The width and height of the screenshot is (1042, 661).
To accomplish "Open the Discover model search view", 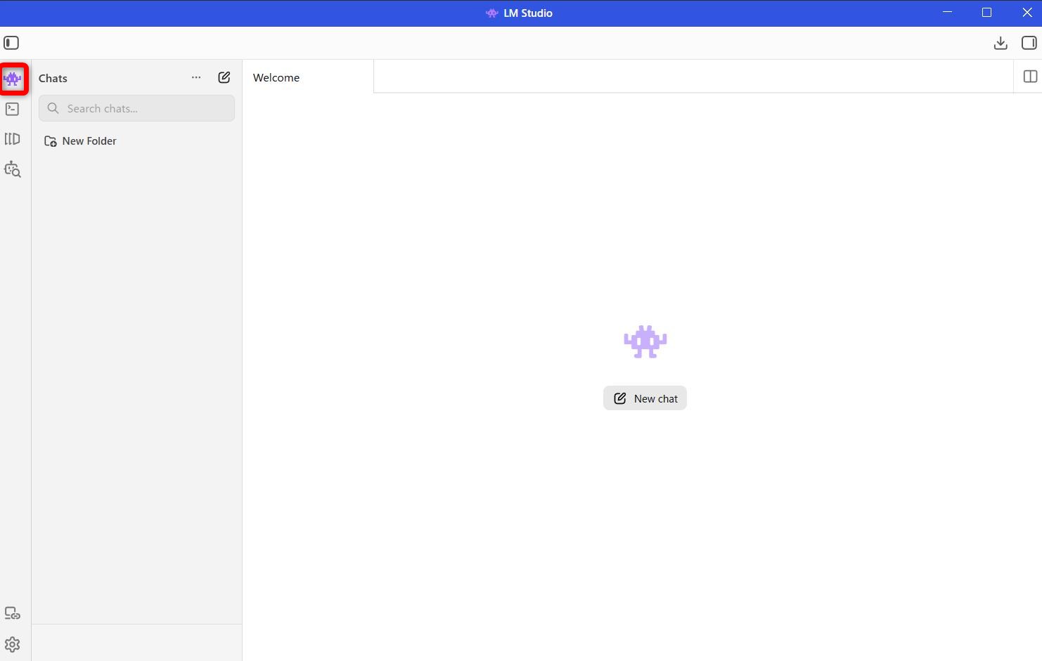I will tap(13, 169).
